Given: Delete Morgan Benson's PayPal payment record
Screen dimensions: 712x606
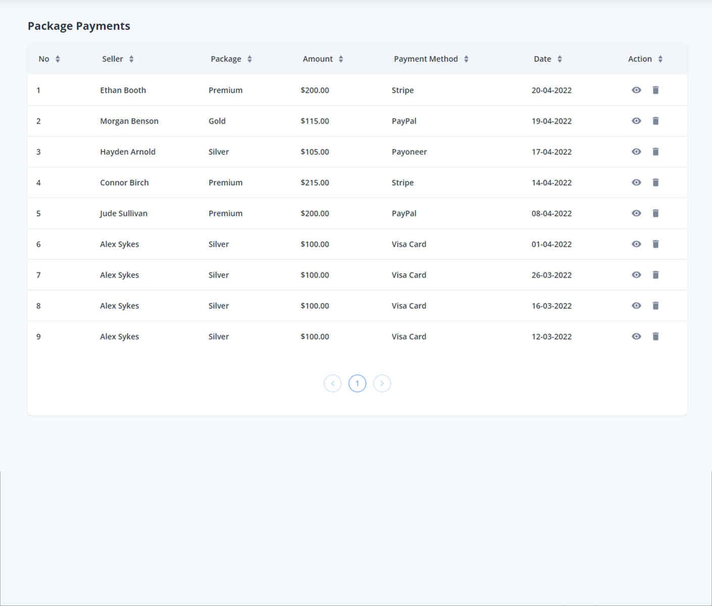Looking at the screenshot, I should (x=655, y=121).
